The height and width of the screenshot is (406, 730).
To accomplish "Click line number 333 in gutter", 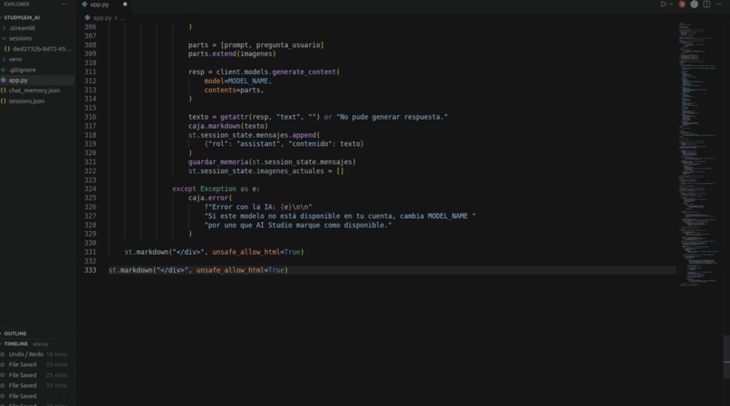I will click(91, 270).
